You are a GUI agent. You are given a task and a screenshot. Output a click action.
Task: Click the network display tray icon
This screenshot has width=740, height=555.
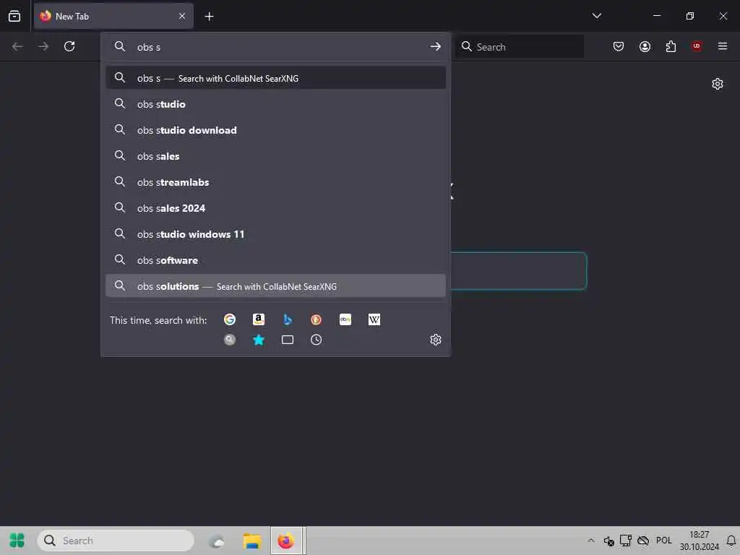pyautogui.click(x=626, y=541)
